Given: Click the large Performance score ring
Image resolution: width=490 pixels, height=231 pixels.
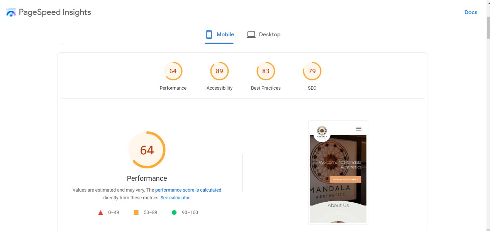Looking at the screenshot, I should tap(147, 150).
